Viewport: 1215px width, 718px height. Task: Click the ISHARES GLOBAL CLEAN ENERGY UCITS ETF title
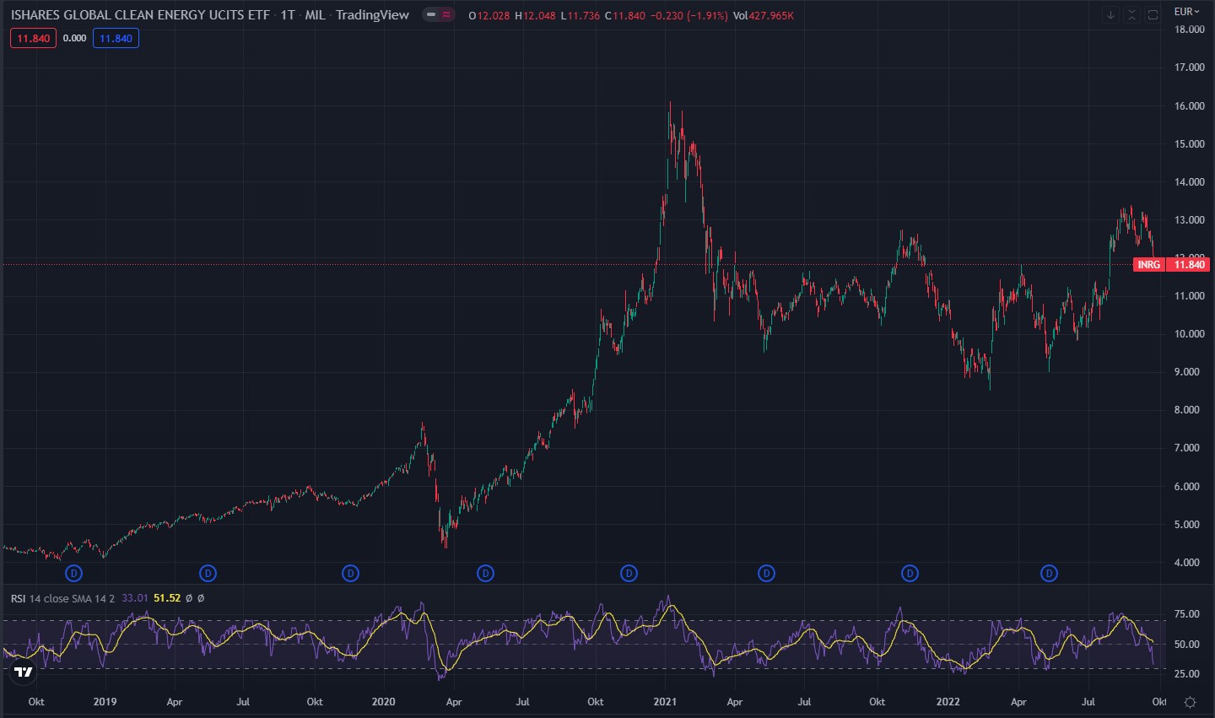point(140,15)
